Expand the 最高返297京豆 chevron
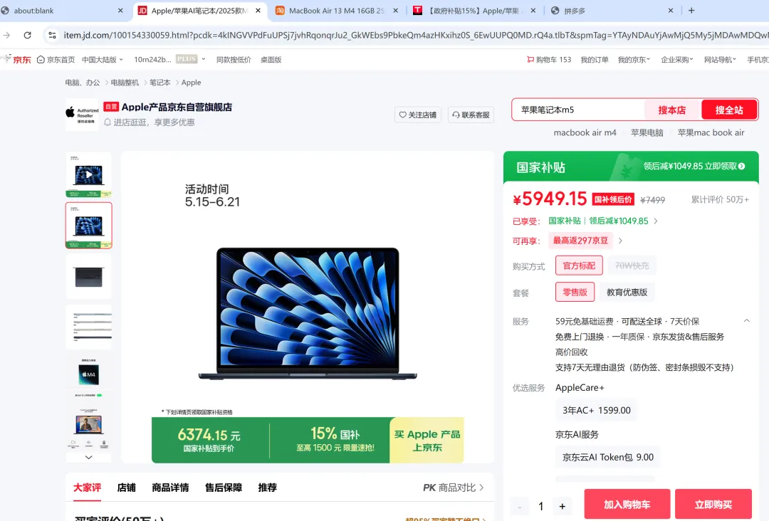 point(620,241)
